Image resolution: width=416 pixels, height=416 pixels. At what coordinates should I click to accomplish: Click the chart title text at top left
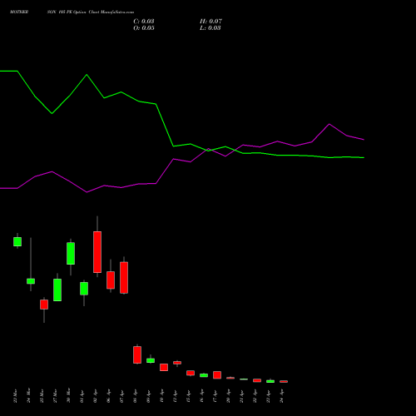pyautogui.click(x=72, y=12)
